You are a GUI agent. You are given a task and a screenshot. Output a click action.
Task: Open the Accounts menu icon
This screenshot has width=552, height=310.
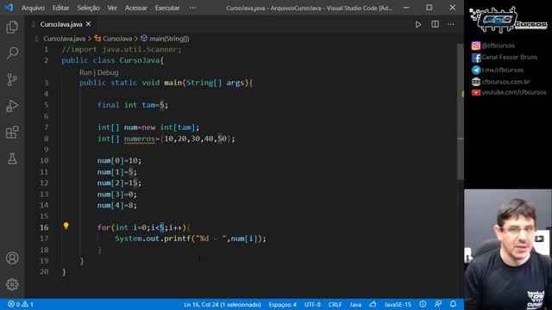click(12, 258)
